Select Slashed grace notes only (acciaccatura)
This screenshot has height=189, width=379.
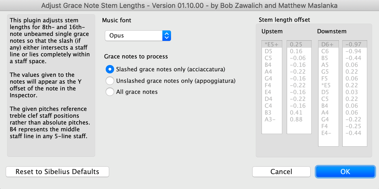click(110, 69)
